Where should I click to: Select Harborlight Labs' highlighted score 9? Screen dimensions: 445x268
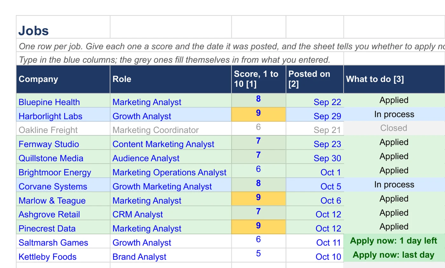pyautogui.click(x=259, y=114)
